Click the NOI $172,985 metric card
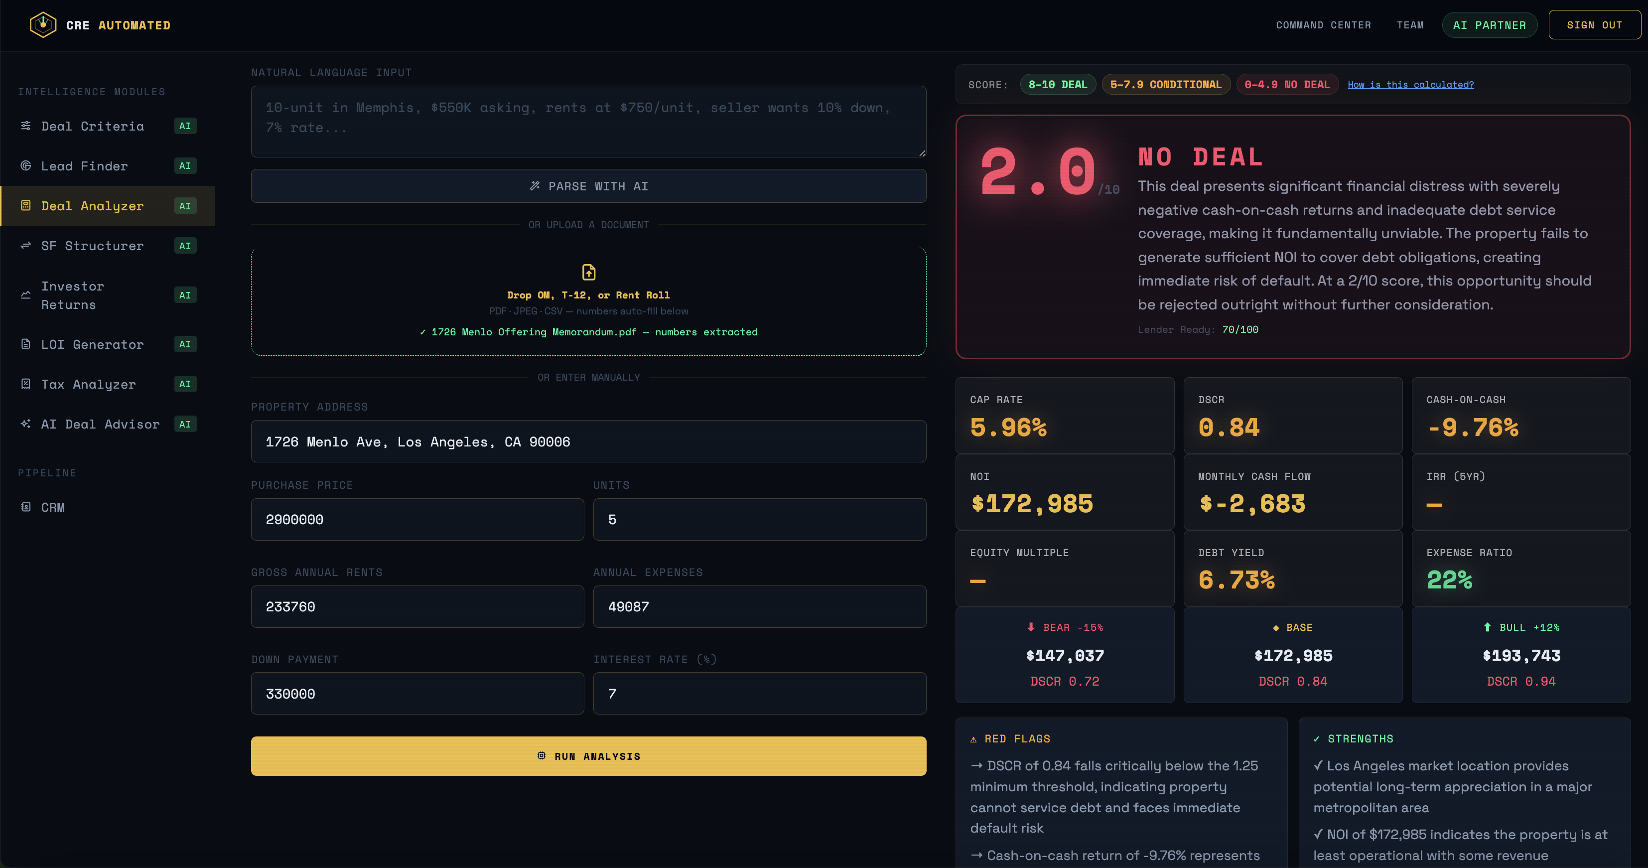Viewport: 1648px width, 868px height. tap(1065, 492)
